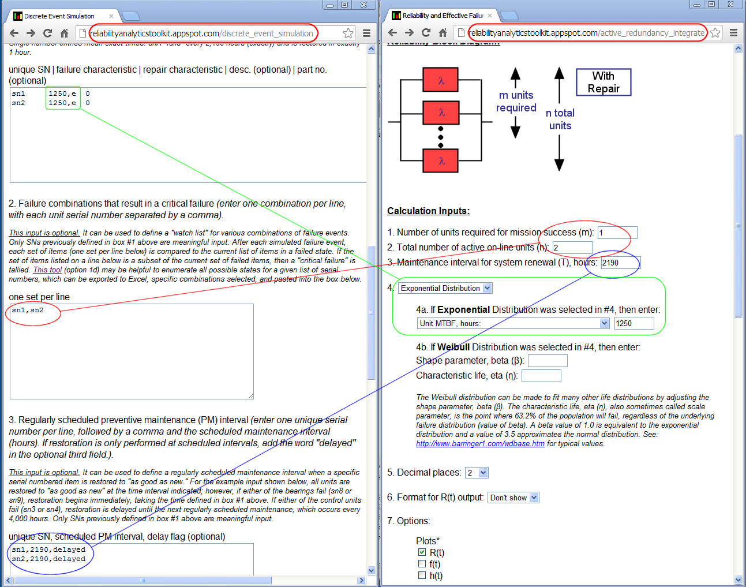This screenshot has width=746, height=587.
Task: Click left window's vertical scrollbar thumb
Action: [x=371, y=312]
